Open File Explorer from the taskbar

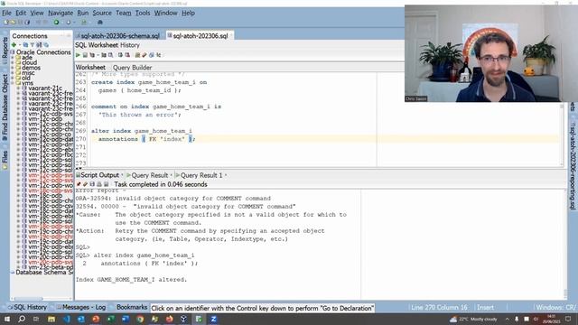pyautogui.click(x=51, y=319)
